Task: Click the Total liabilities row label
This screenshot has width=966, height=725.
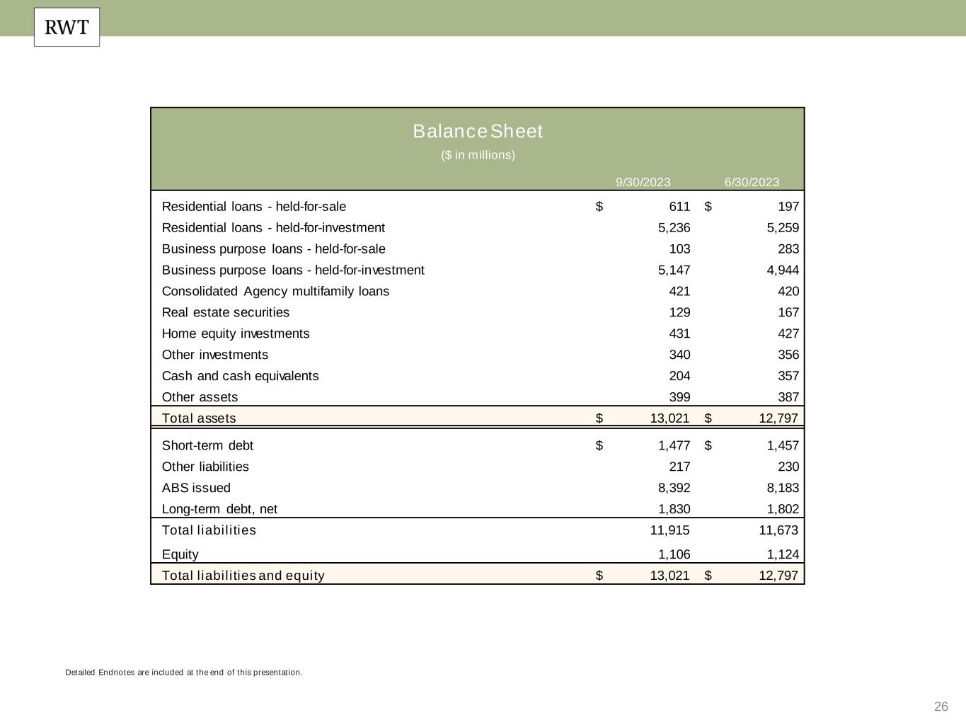Action: click(209, 530)
